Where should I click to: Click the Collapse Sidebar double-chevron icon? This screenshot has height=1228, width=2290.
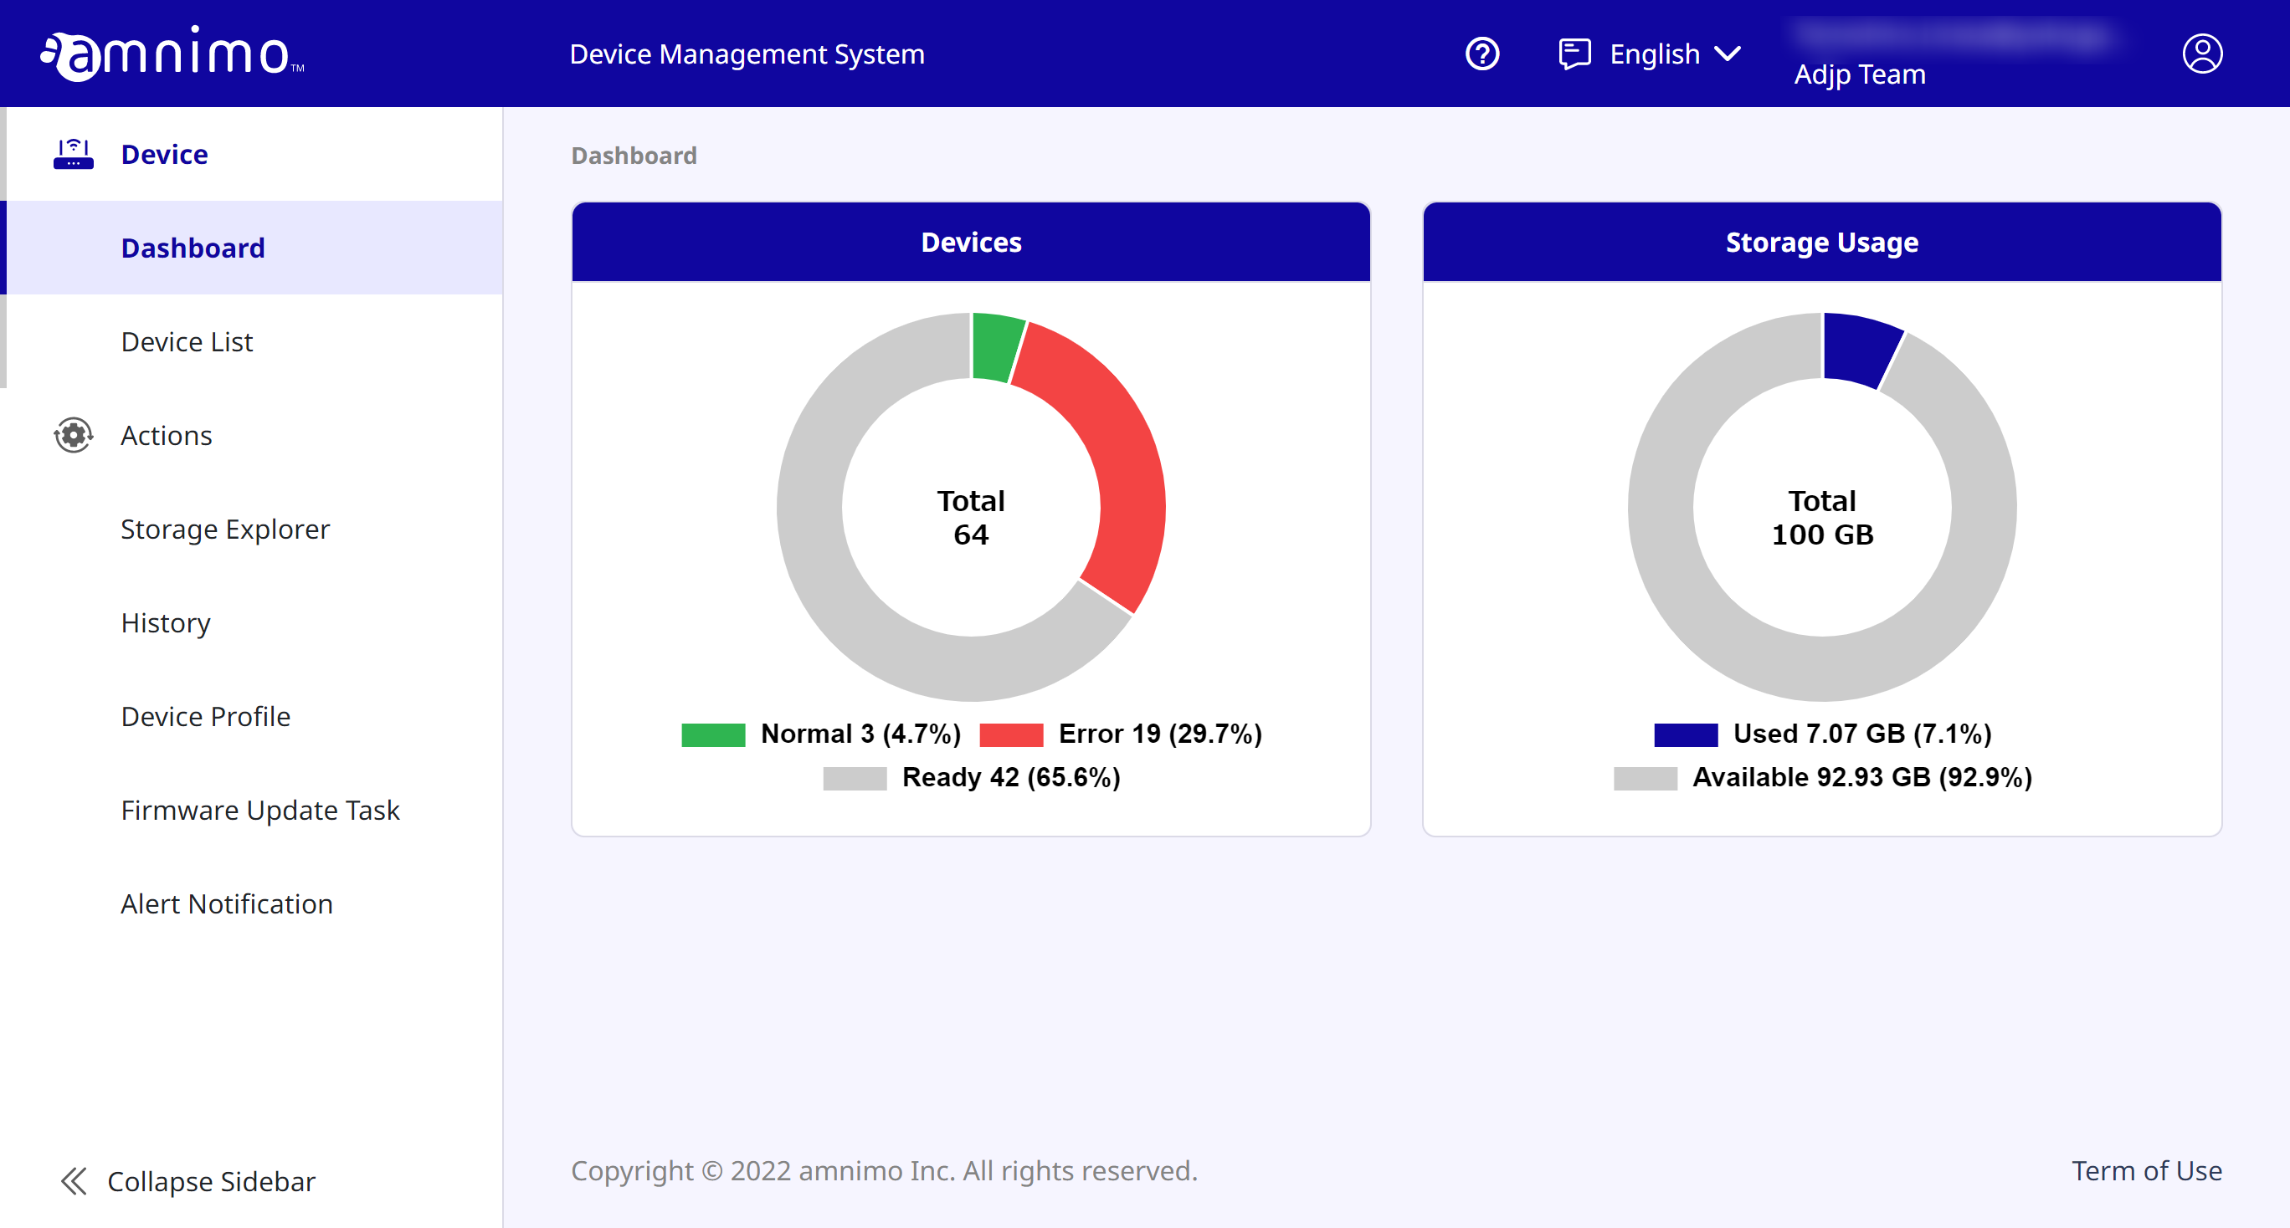click(74, 1181)
